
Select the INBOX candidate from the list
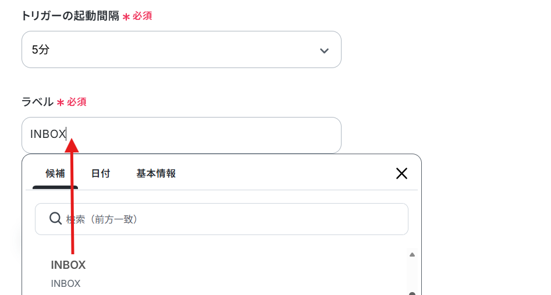coord(68,273)
